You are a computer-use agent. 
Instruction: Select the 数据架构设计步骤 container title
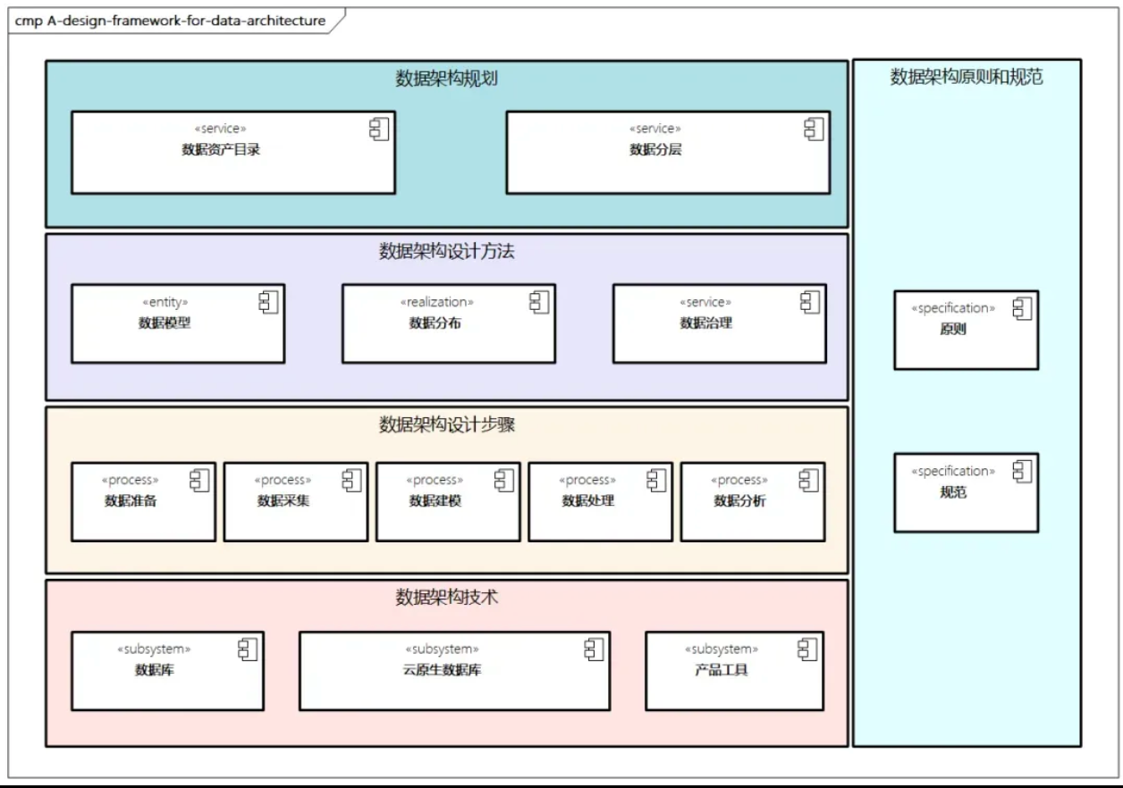coord(446,425)
